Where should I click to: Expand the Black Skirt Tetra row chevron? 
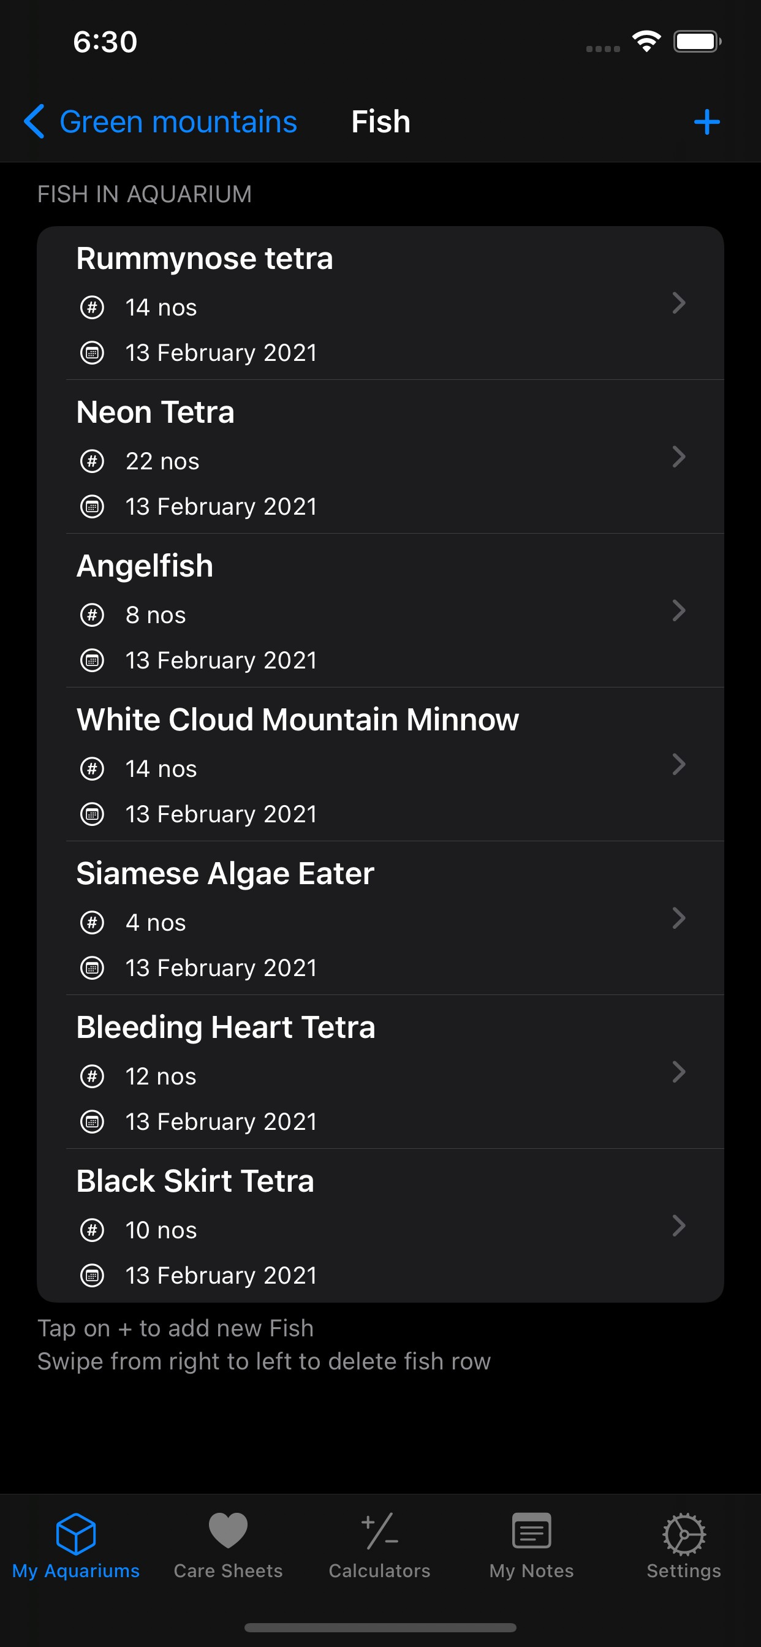[678, 1225]
